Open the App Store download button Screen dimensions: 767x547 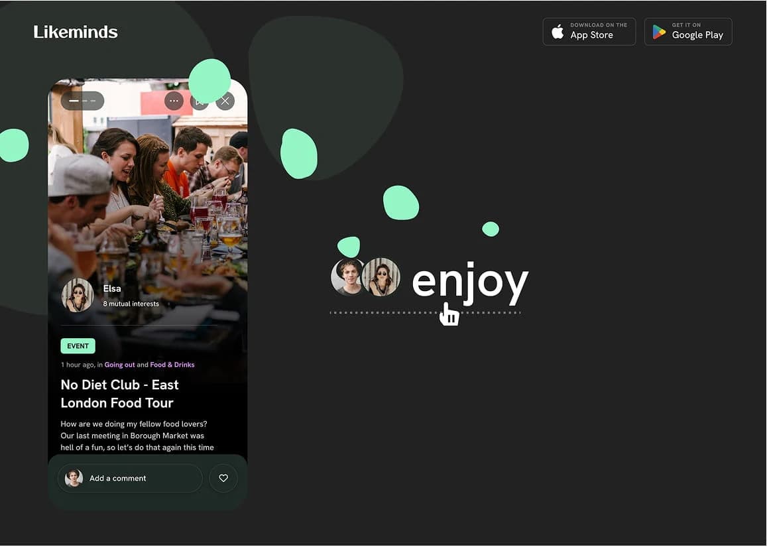tap(589, 32)
